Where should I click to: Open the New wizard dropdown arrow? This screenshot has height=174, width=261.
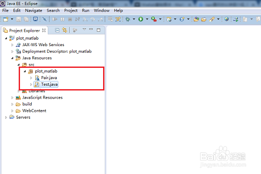point(12,19)
